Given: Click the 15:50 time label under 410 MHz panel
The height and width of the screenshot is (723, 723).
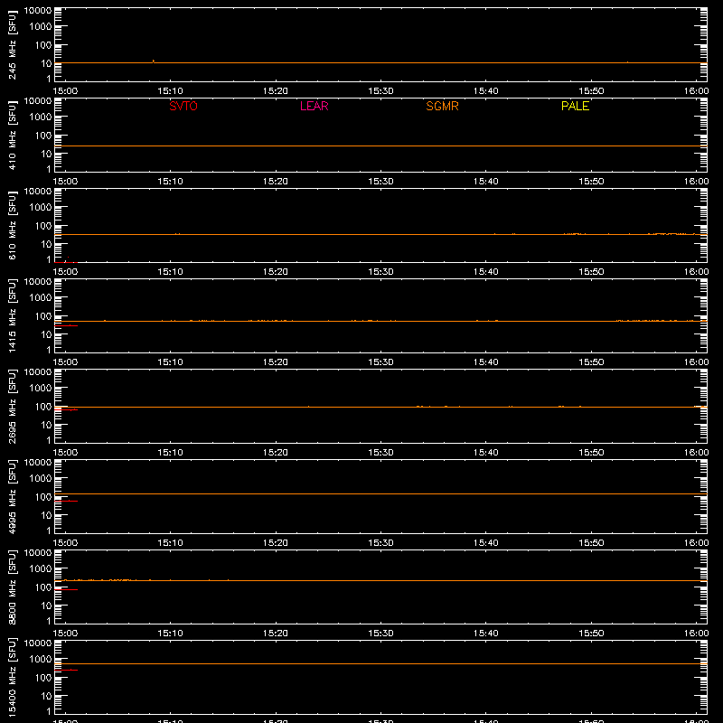Looking at the screenshot, I should (x=591, y=182).
